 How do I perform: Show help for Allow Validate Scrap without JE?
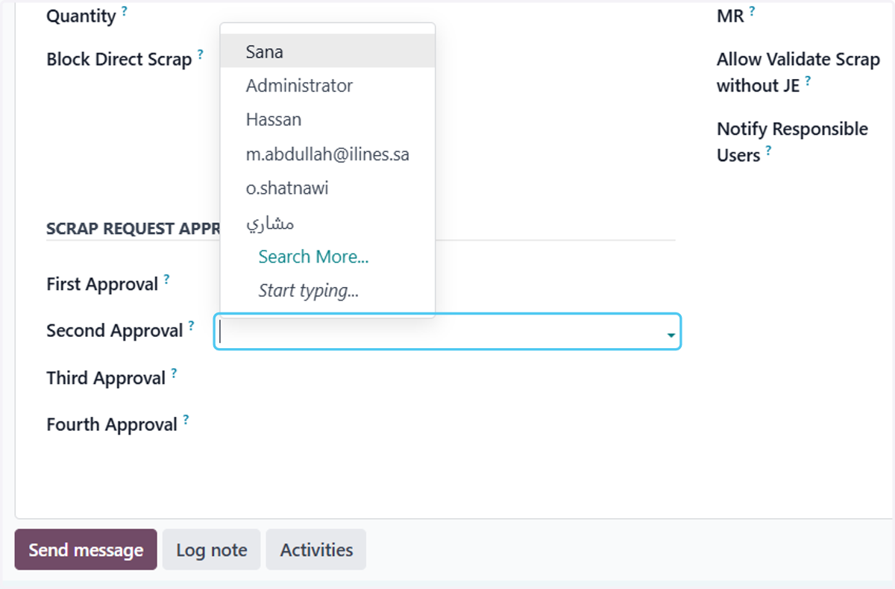point(808,81)
